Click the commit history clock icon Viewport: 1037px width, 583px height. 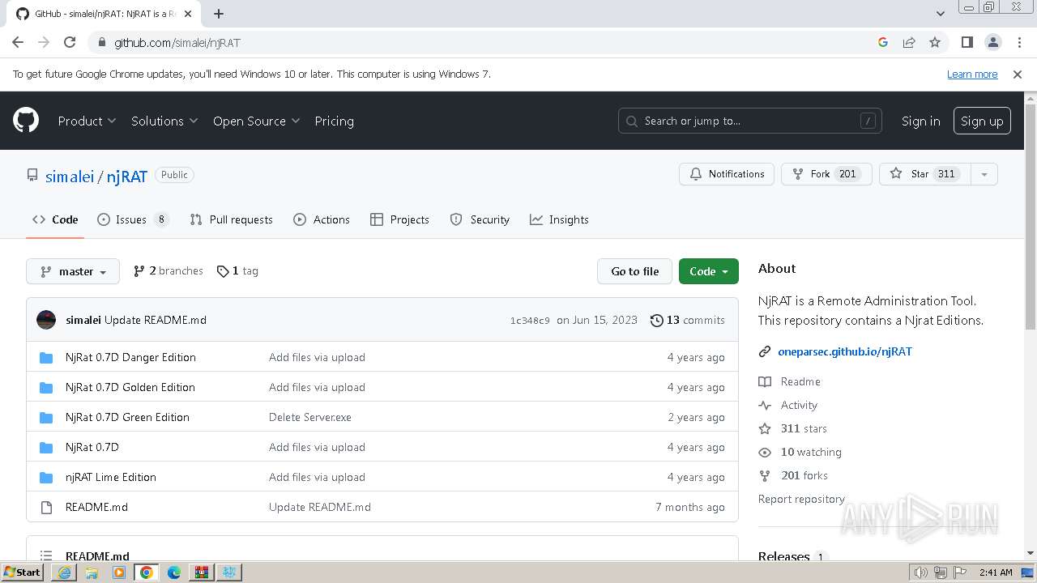657,320
